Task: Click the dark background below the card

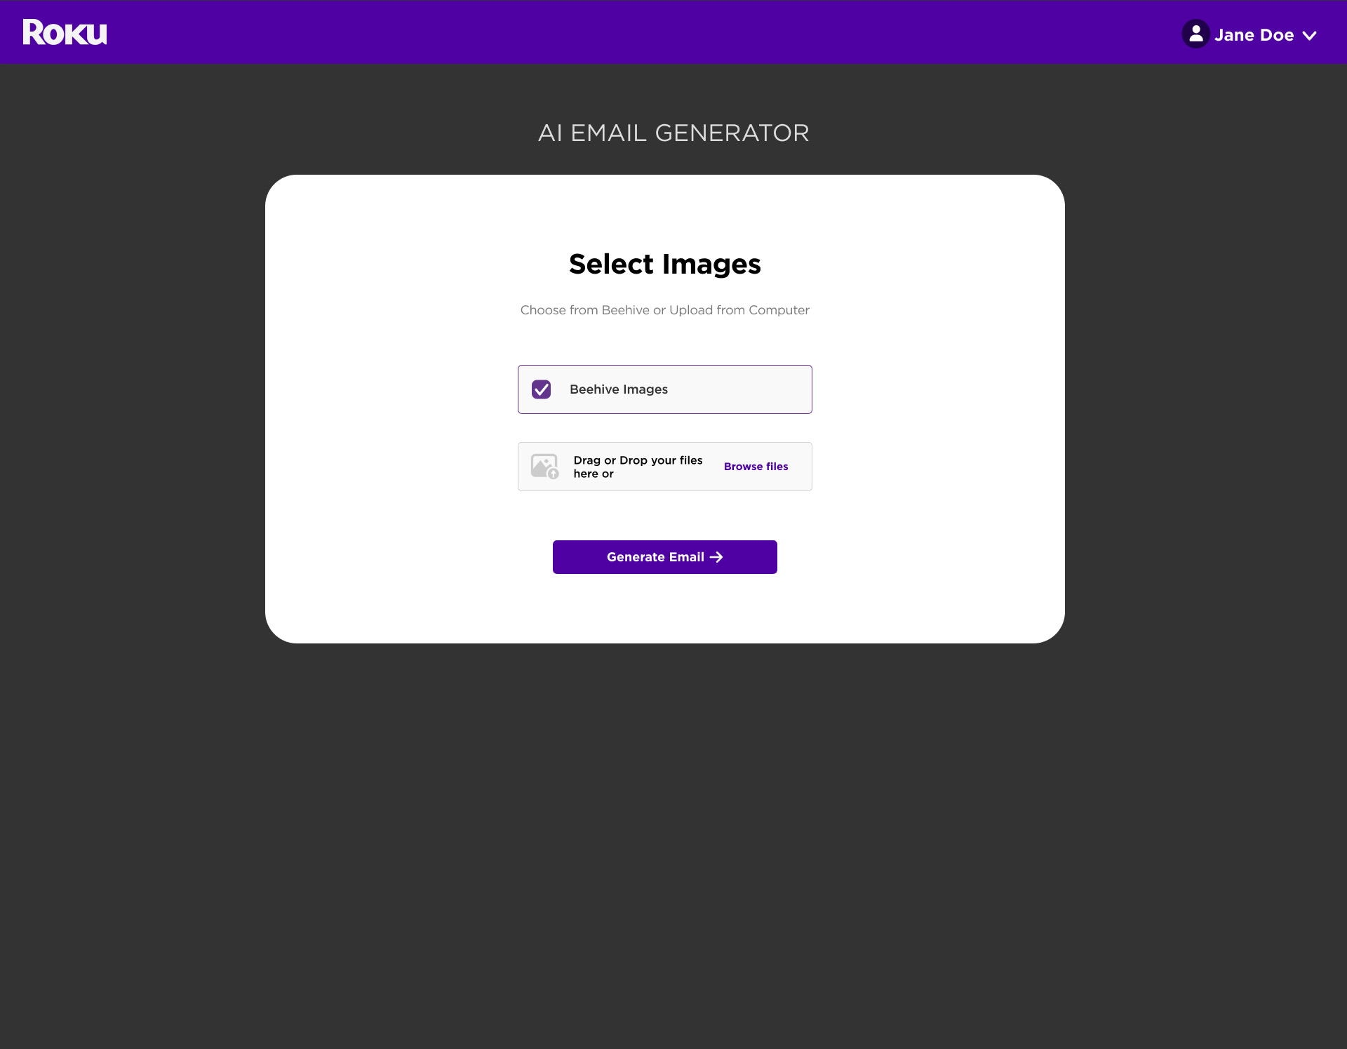Action: tap(673, 842)
